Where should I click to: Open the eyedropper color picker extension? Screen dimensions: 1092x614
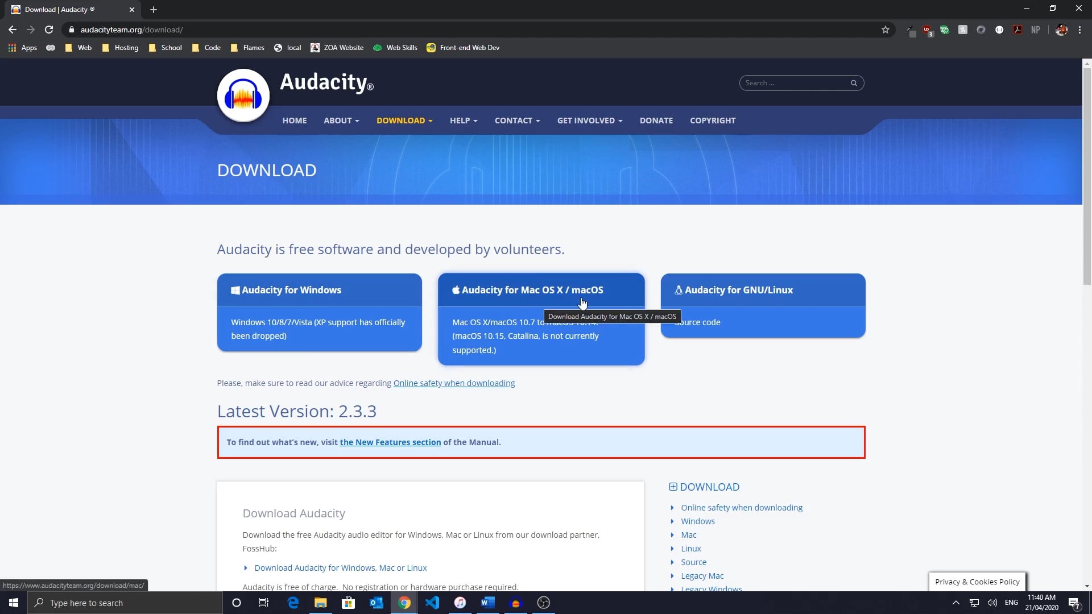[910, 30]
